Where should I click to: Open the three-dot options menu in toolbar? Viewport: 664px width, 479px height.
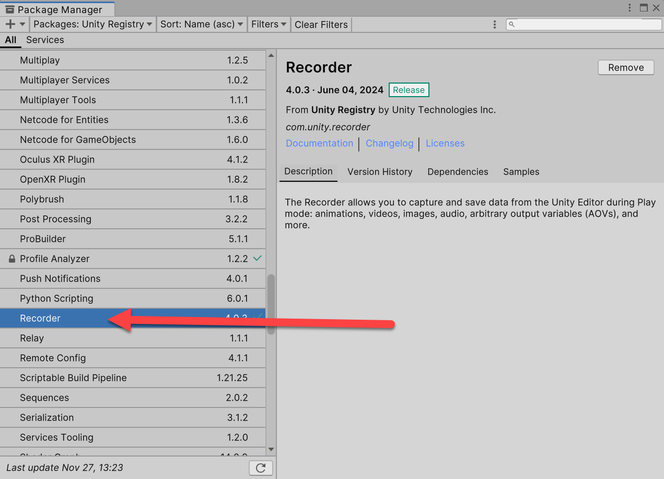(495, 25)
